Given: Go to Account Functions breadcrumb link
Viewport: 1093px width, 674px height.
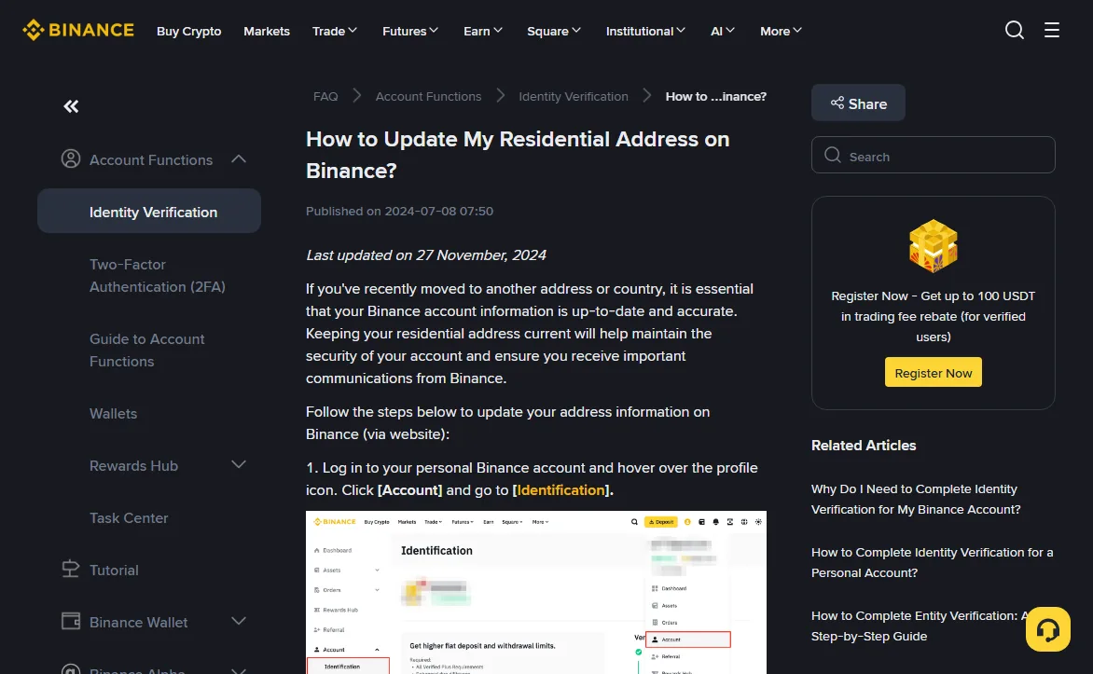Looking at the screenshot, I should click(x=428, y=96).
